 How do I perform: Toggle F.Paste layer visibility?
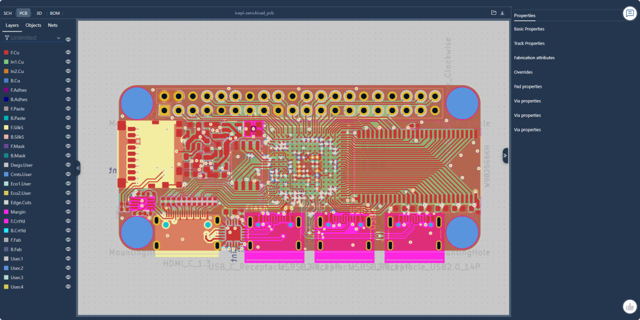(x=68, y=108)
